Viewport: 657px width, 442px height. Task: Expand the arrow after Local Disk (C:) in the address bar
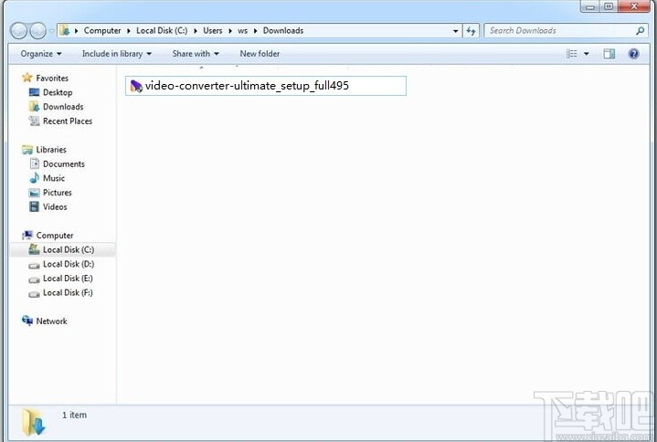tap(196, 30)
